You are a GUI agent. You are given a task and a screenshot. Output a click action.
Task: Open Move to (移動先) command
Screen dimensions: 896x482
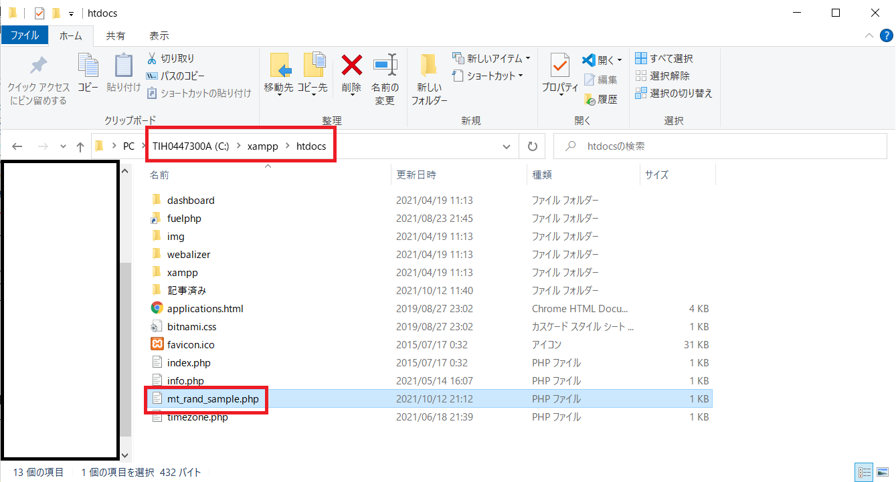(x=279, y=75)
